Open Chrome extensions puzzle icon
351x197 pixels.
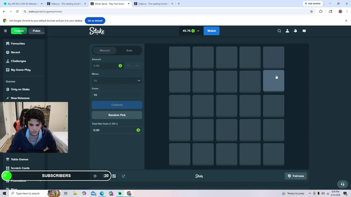(x=321, y=11)
